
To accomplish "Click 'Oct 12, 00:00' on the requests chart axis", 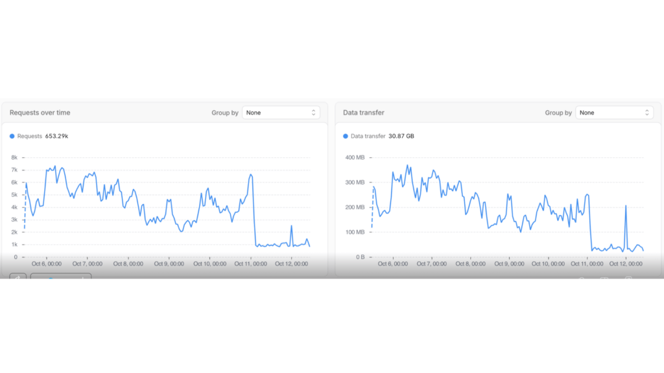I will [291, 264].
